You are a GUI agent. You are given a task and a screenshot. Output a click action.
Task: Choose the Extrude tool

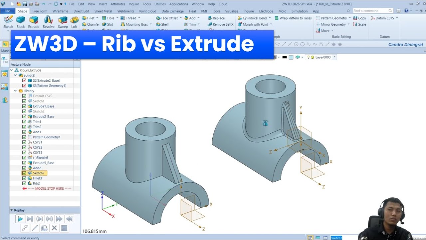(x=34, y=22)
